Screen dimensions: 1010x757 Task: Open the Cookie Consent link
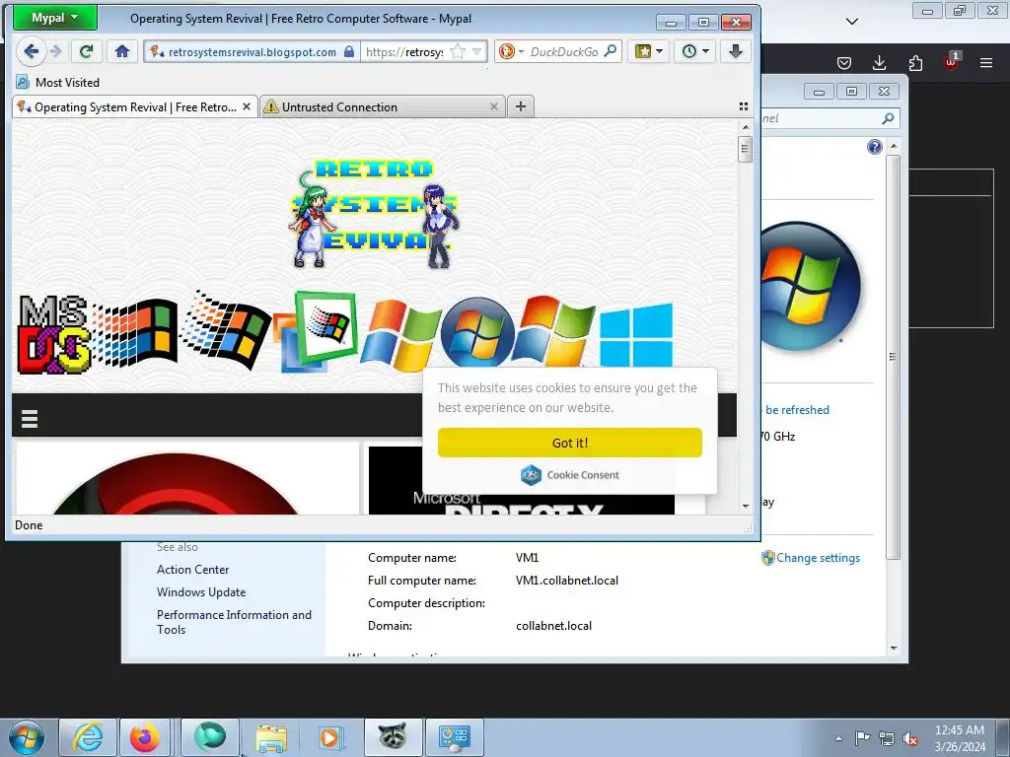[x=570, y=475]
